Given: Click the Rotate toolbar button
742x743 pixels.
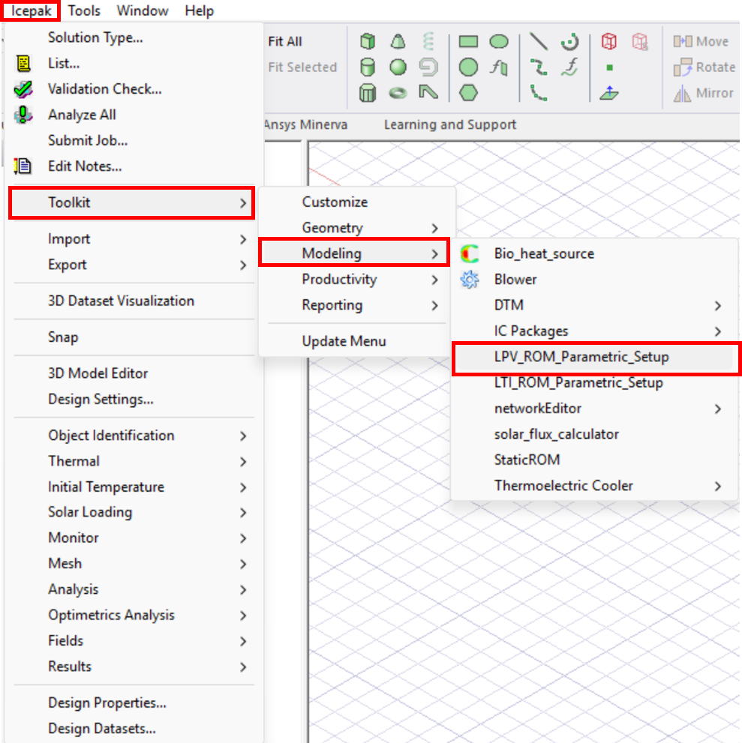Looking at the screenshot, I should (704, 67).
